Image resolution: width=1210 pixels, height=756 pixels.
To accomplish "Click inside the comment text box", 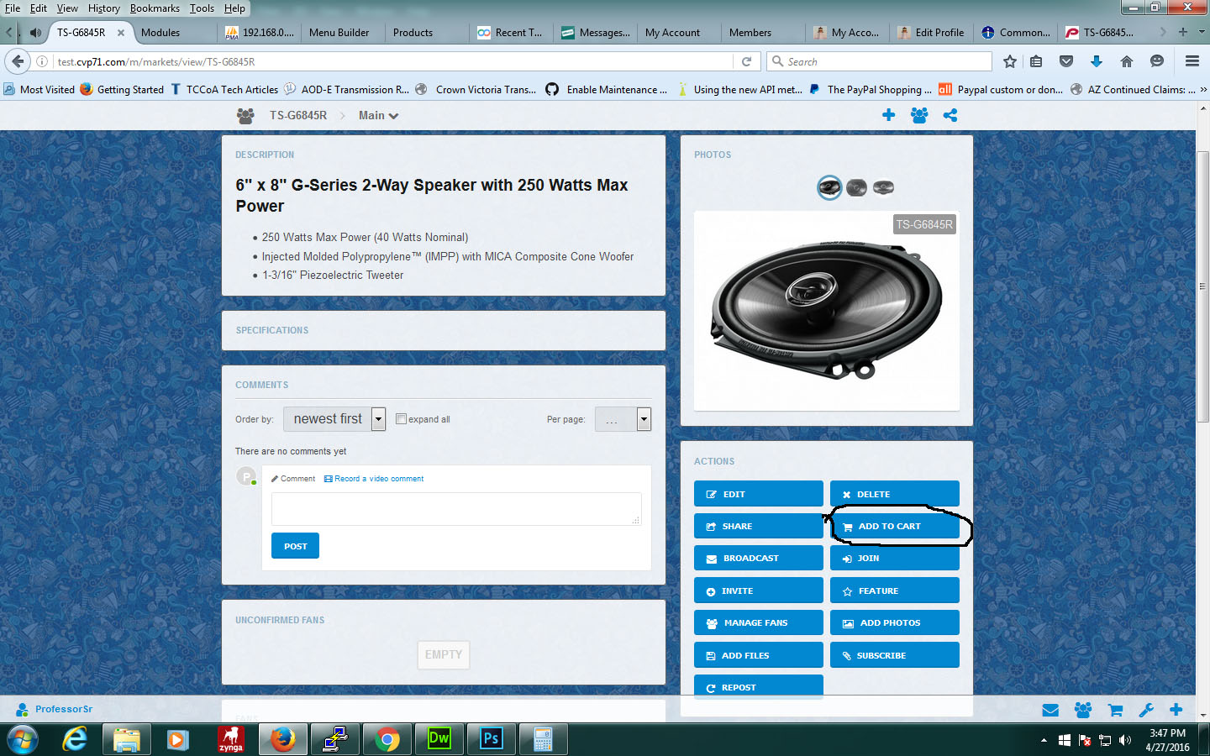I will click(x=456, y=509).
